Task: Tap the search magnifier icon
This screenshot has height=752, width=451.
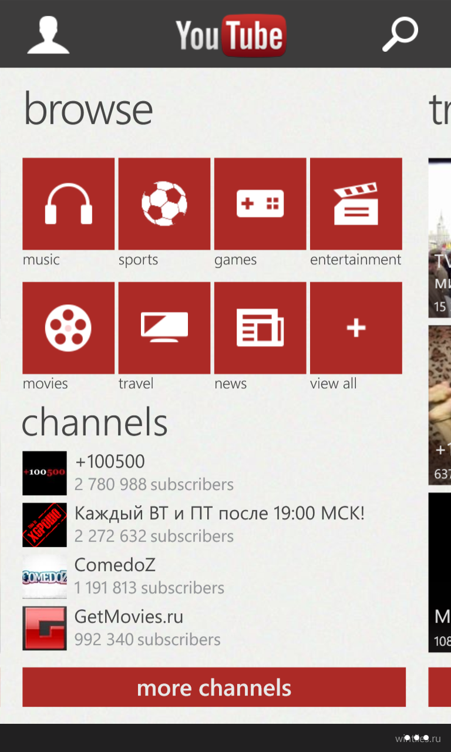Action: point(400,34)
